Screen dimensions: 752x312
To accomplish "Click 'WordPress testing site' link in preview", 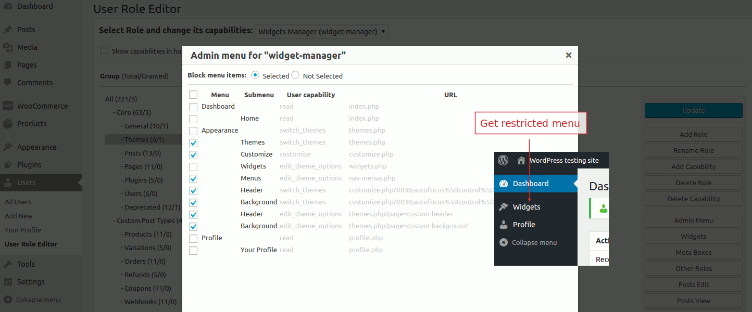I will pos(564,160).
